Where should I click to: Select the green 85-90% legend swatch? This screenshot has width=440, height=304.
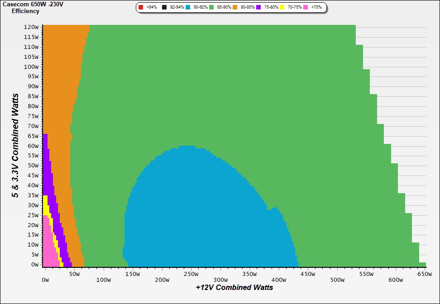211,8
